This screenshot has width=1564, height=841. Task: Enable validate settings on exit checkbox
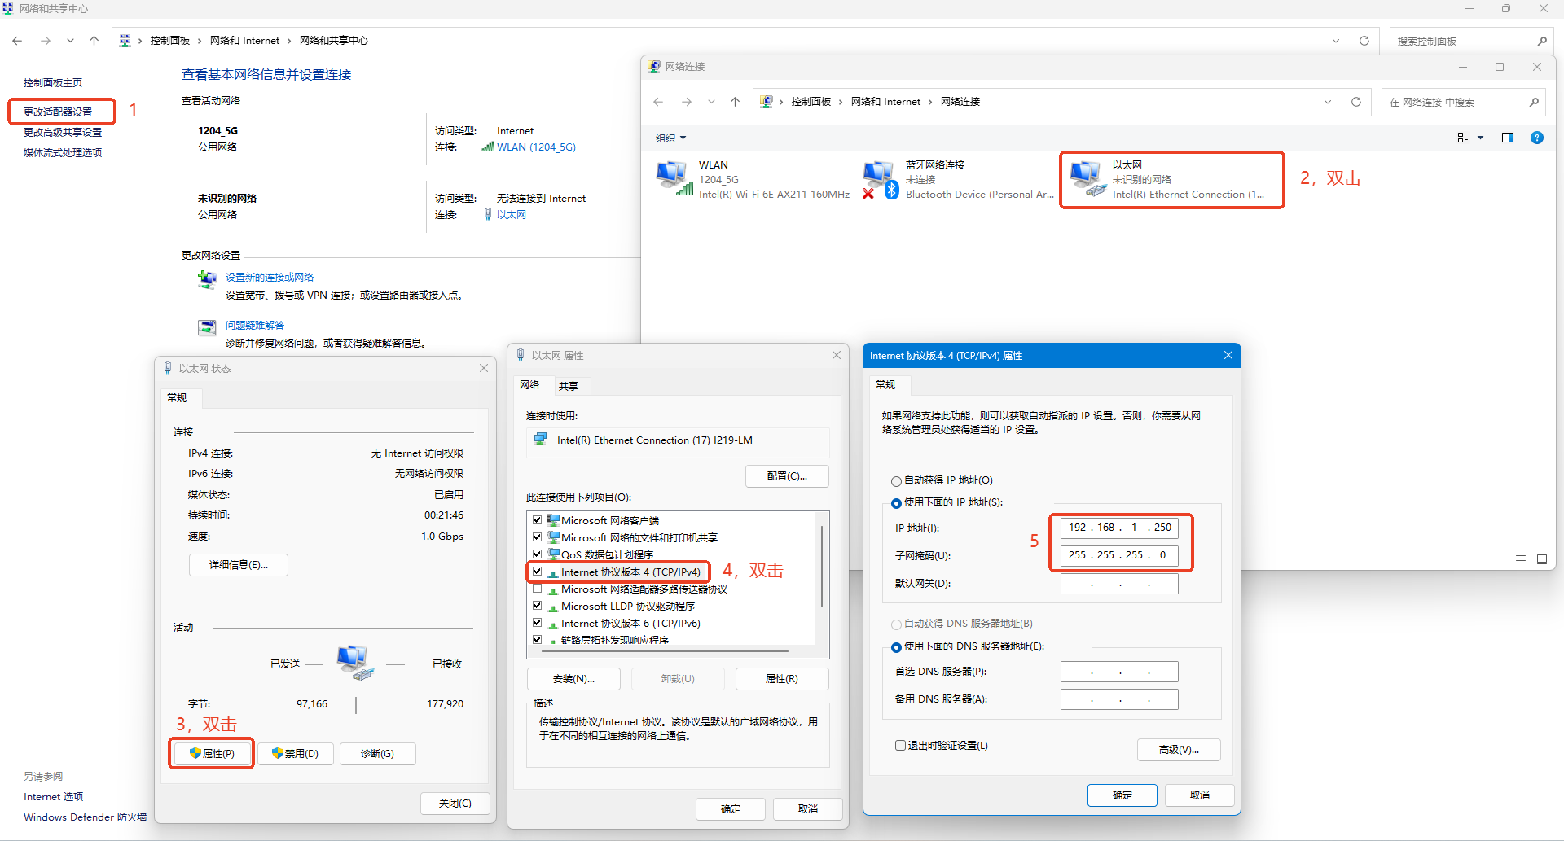[x=900, y=746]
